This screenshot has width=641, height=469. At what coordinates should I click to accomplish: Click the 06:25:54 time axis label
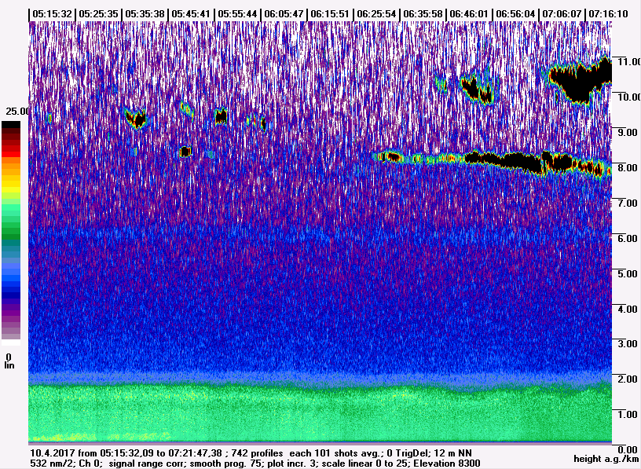(x=376, y=14)
